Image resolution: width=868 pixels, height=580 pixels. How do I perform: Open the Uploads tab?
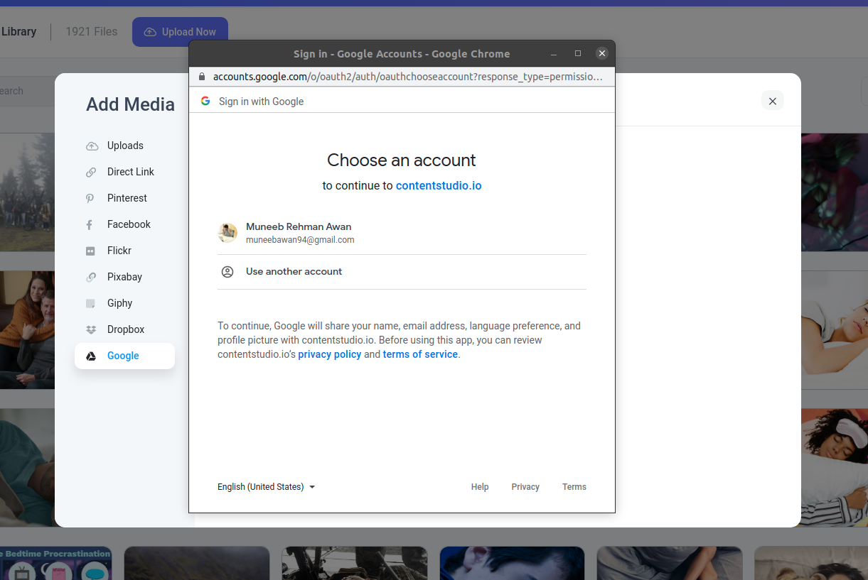tap(124, 146)
